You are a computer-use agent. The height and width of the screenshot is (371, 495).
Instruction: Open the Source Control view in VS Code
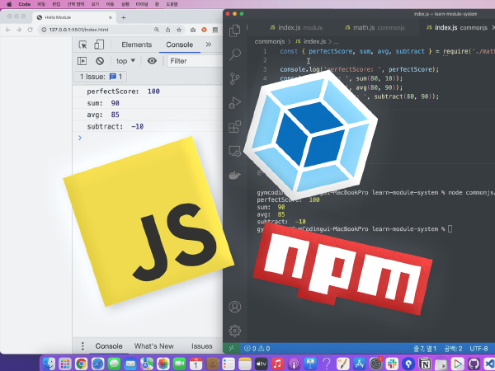click(x=234, y=78)
